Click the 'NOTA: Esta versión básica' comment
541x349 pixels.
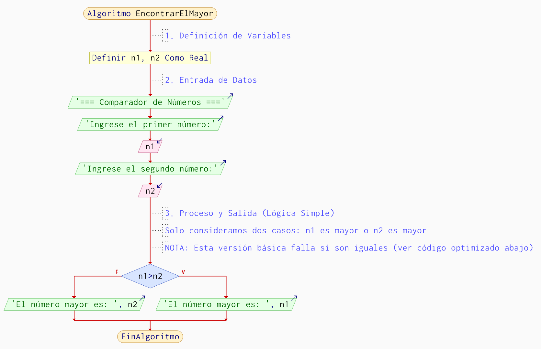click(x=349, y=248)
